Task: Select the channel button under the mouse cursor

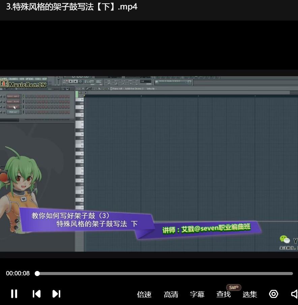Action: pos(13,107)
